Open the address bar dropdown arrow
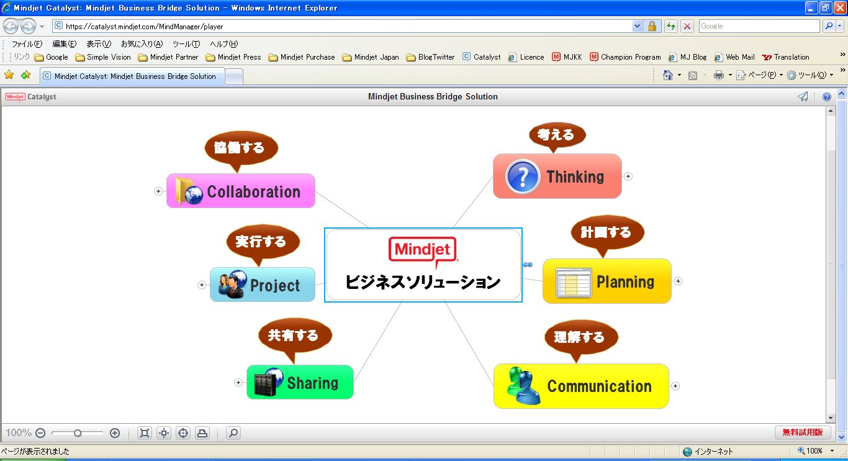 (x=637, y=26)
